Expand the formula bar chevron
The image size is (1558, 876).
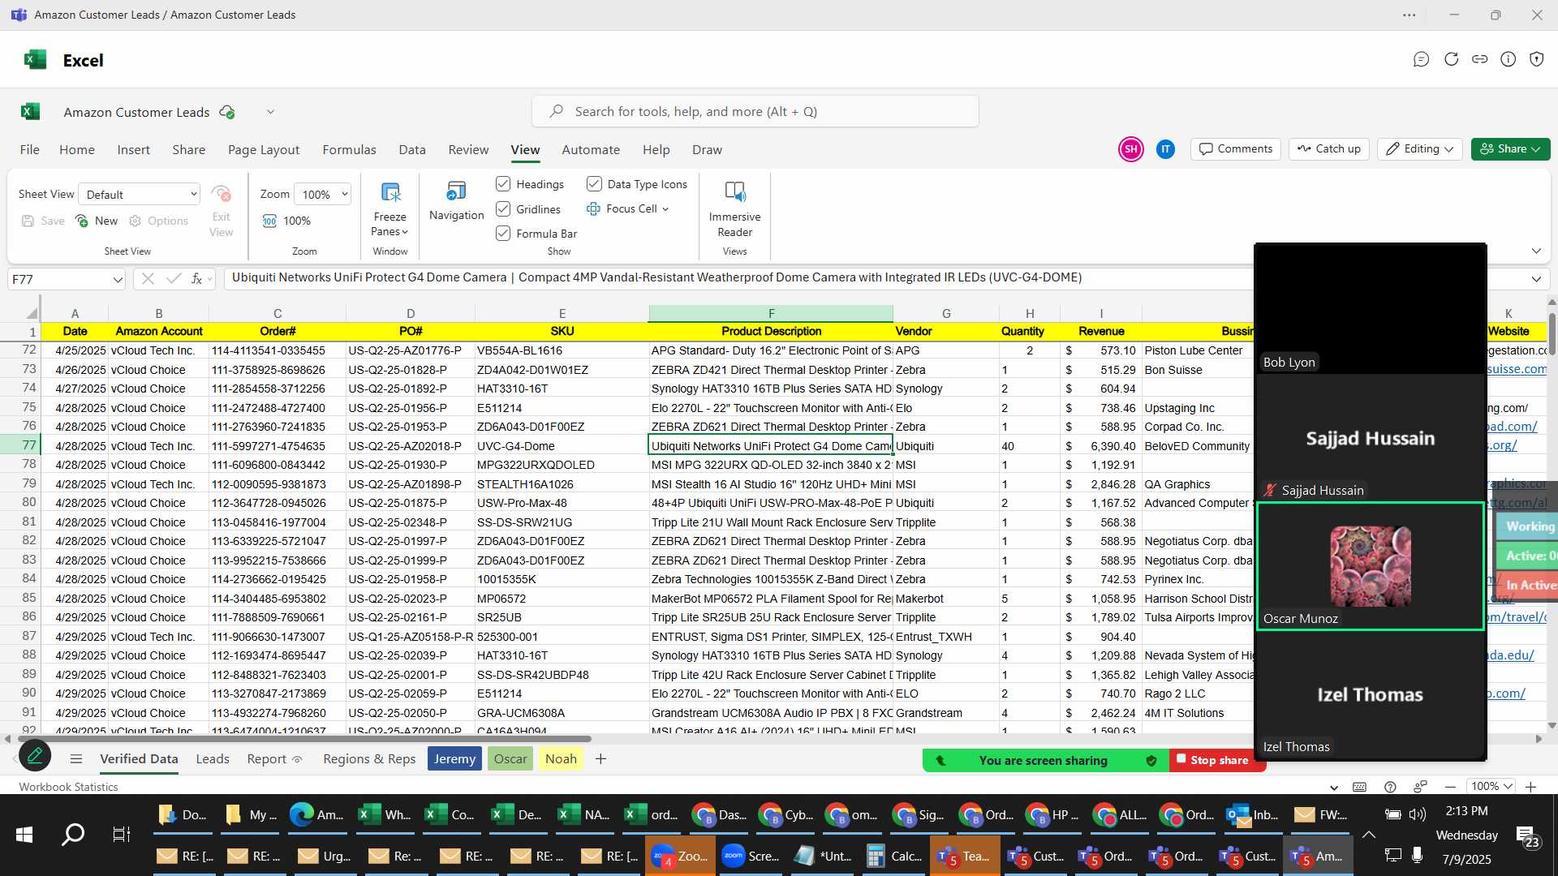click(1536, 279)
